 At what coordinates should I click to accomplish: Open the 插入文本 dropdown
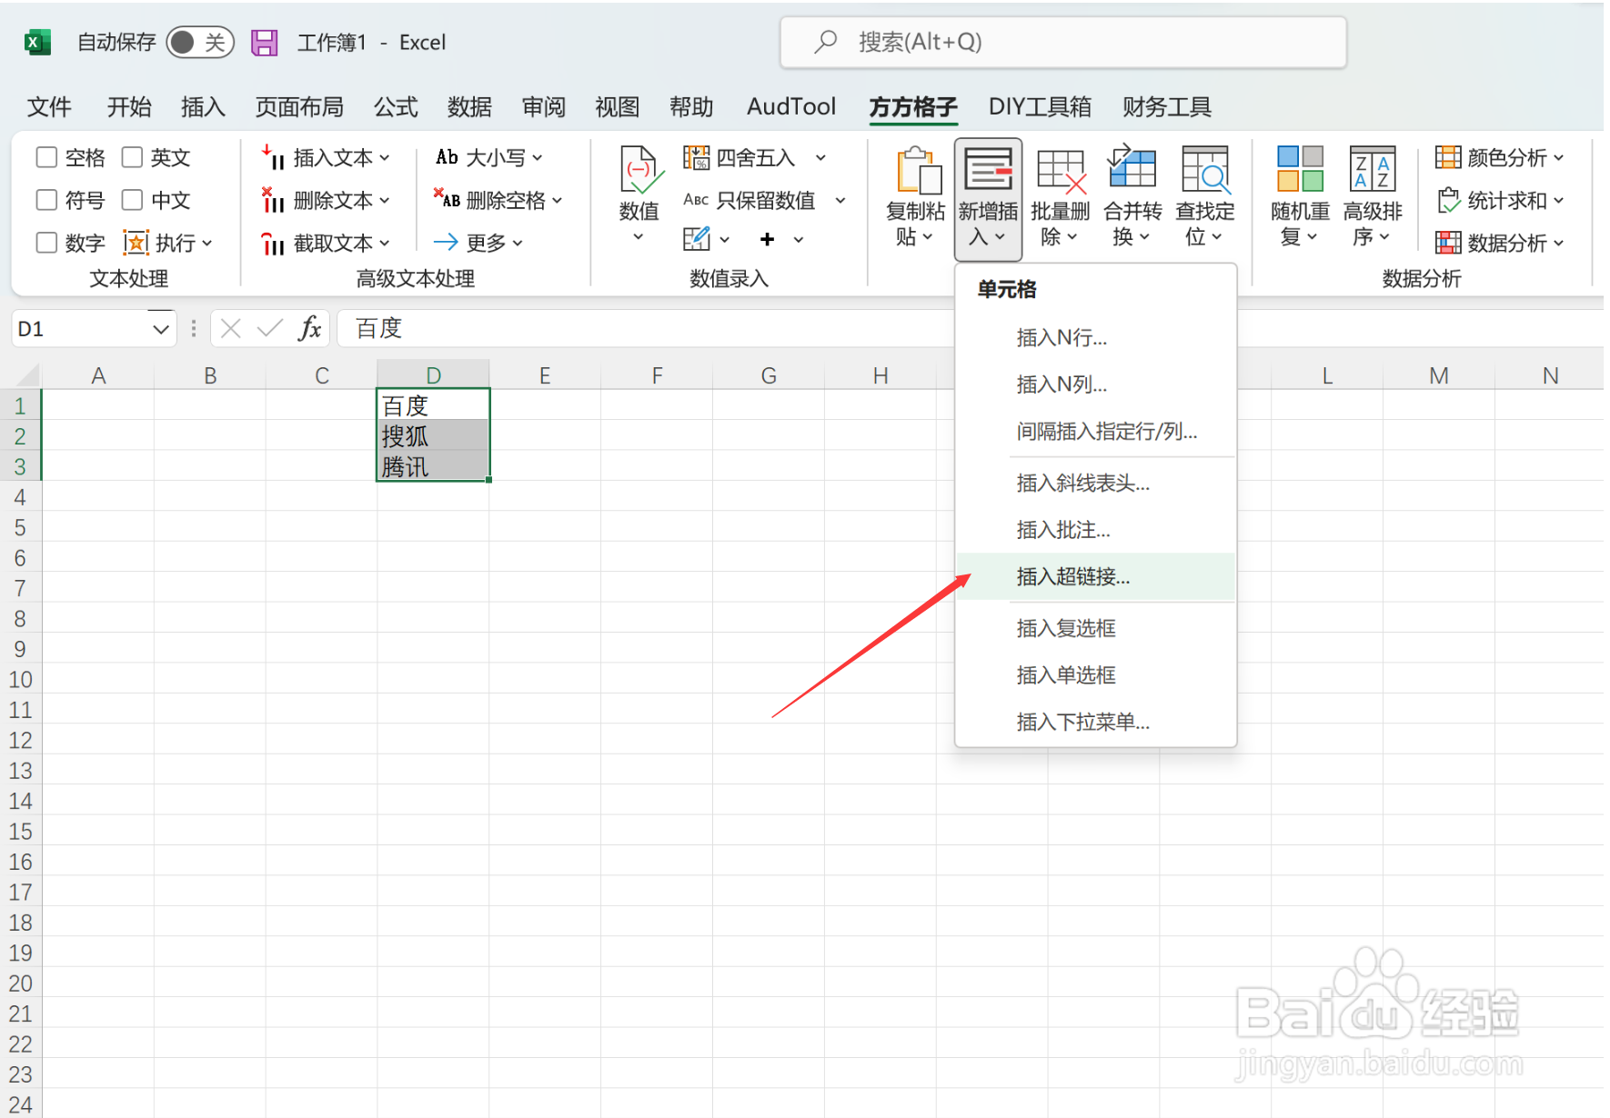click(326, 157)
